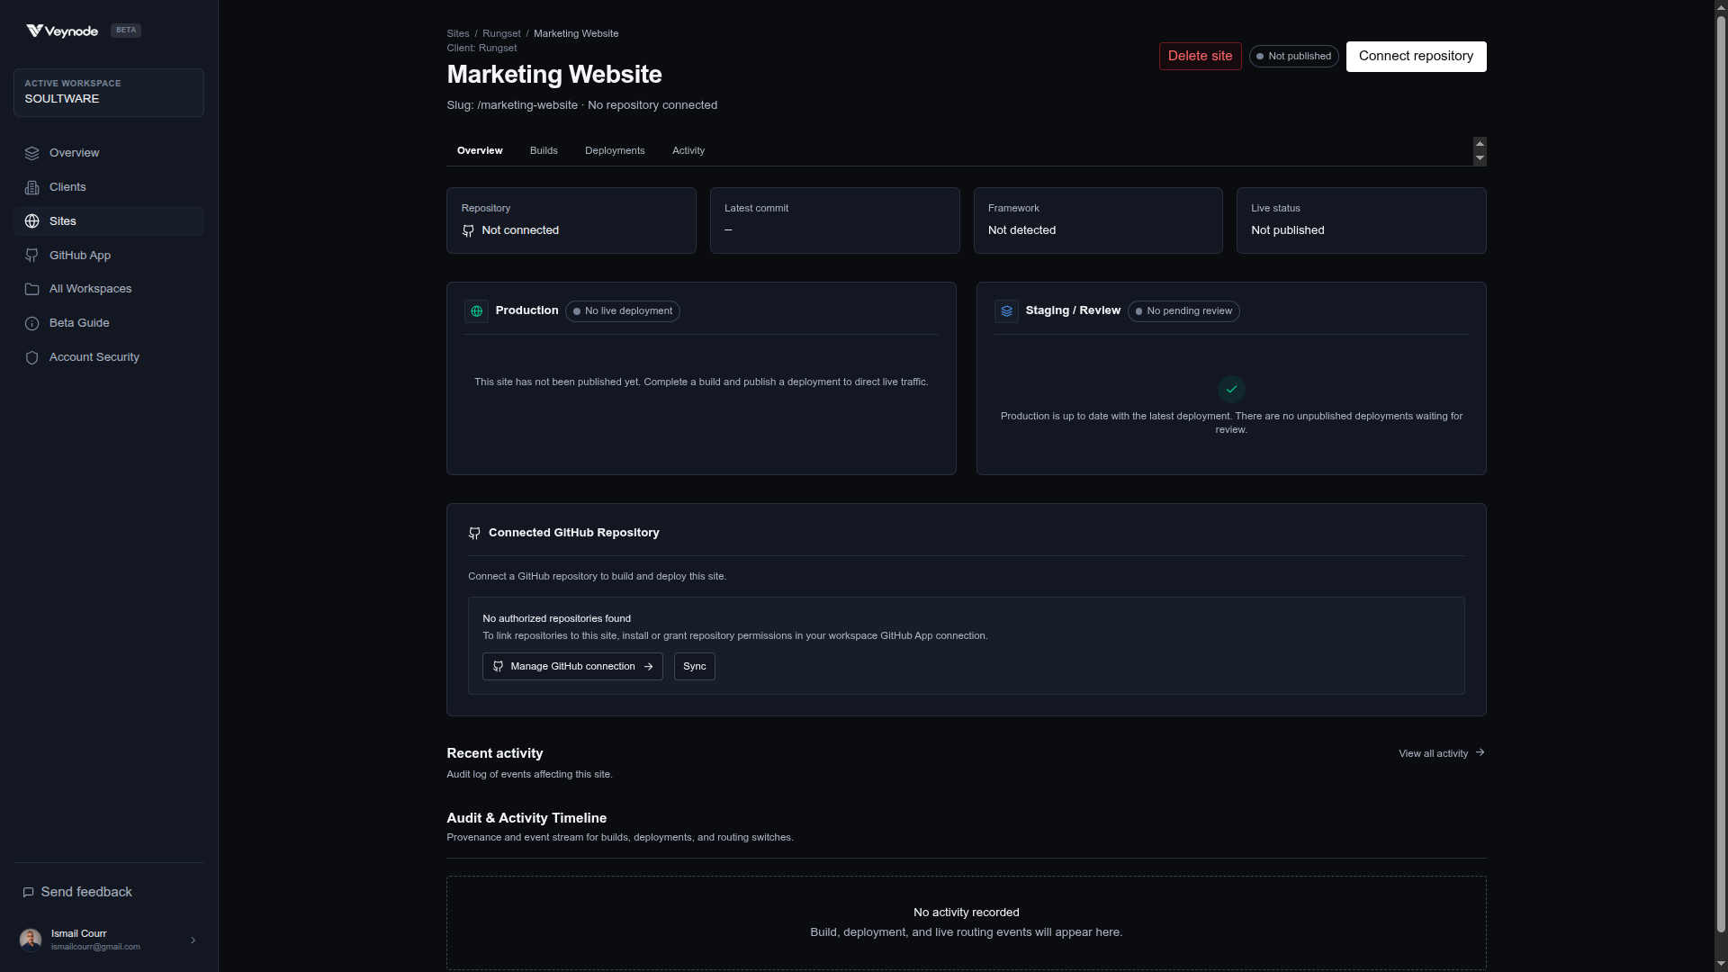Click the Connect repository button
This screenshot has height=972, width=1728.
(1416, 56)
